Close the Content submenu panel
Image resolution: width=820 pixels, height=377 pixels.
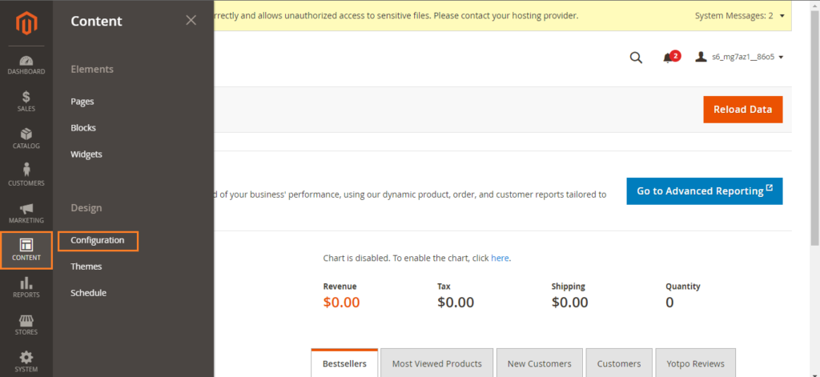pyautogui.click(x=191, y=20)
